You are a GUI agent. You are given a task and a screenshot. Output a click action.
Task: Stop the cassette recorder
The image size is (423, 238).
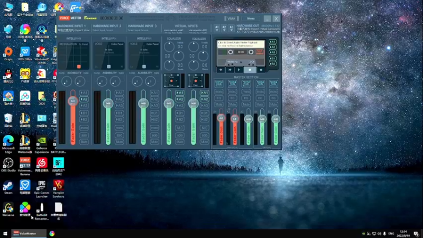pos(250,70)
